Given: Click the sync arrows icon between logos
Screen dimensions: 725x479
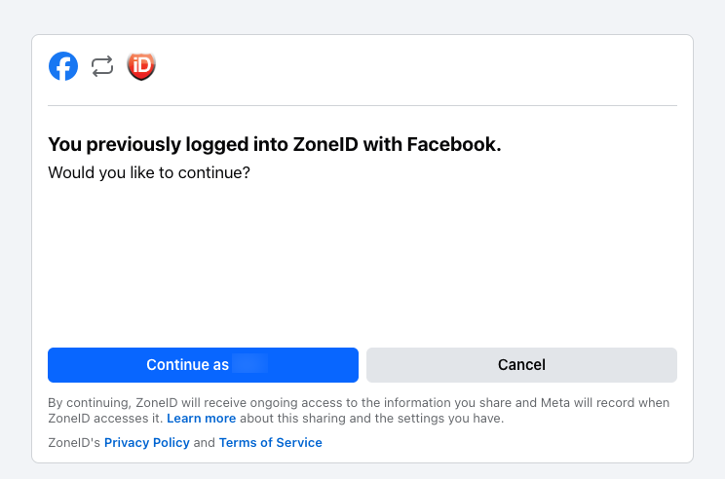Looking at the screenshot, I should tap(102, 66).
